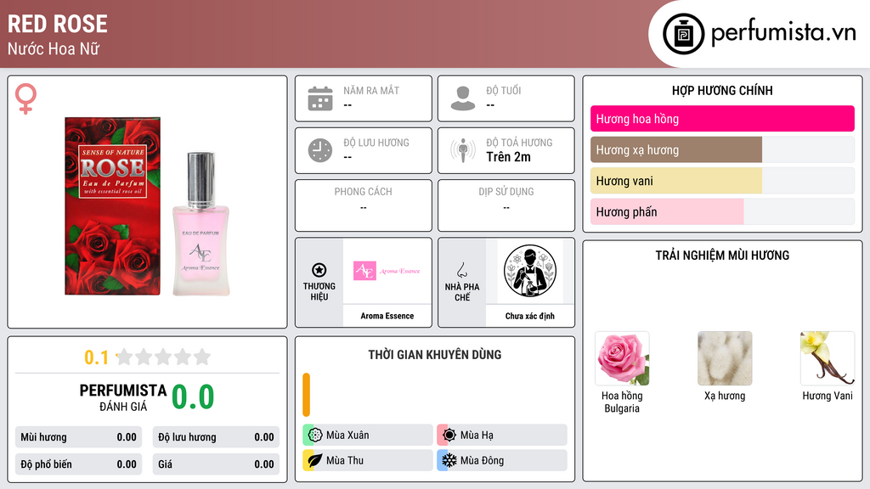
Task: Open the Hương Vani vanilla thumbnail
Action: 828,358
